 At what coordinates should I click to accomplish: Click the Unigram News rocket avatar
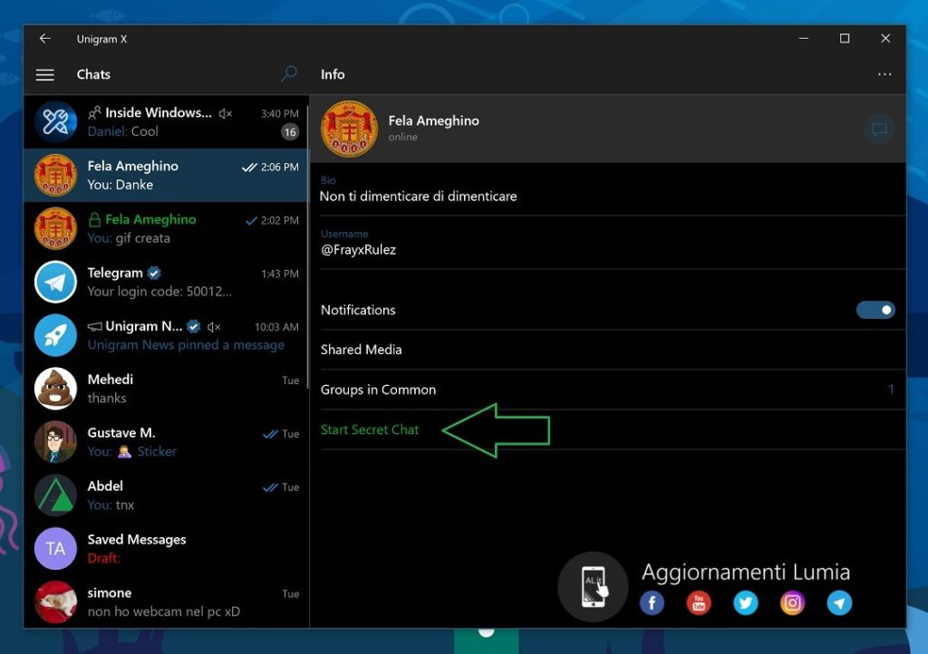click(x=55, y=335)
